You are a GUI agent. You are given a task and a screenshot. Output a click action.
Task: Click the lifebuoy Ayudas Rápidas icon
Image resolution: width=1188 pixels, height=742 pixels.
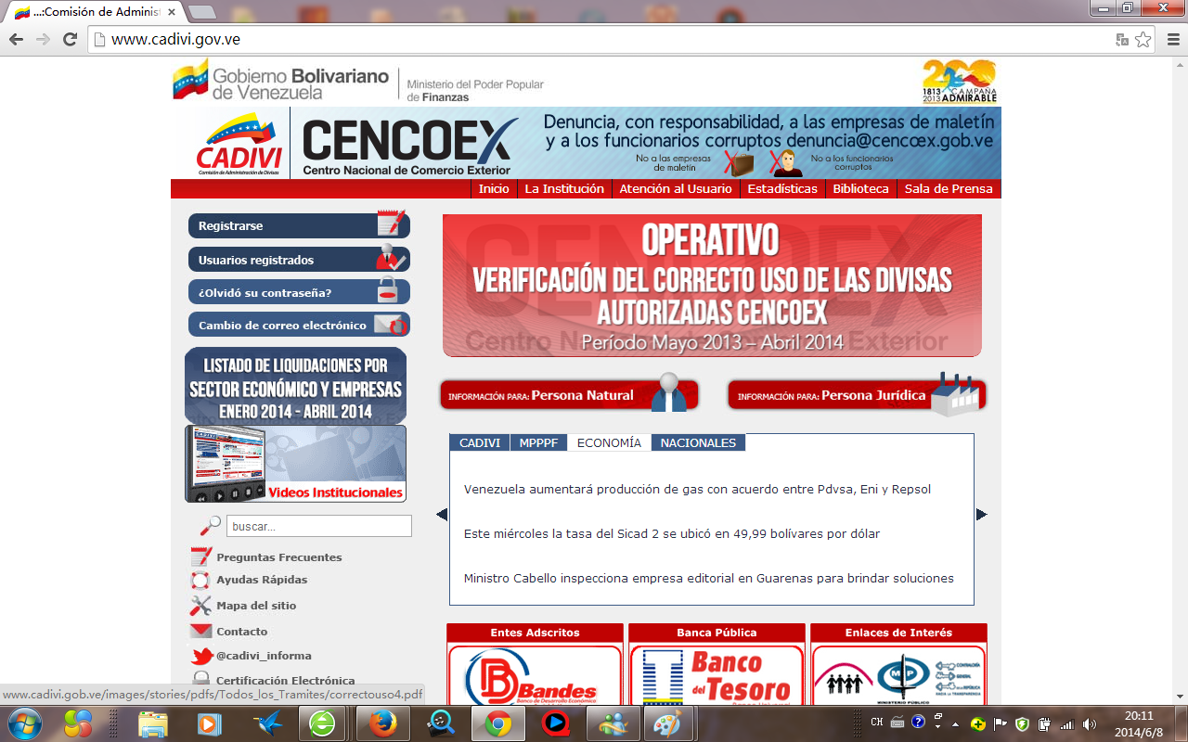pos(200,580)
